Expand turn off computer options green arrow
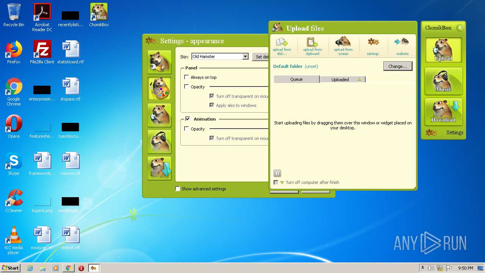Screen dimensions: 485x273 [x=282, y=183]
